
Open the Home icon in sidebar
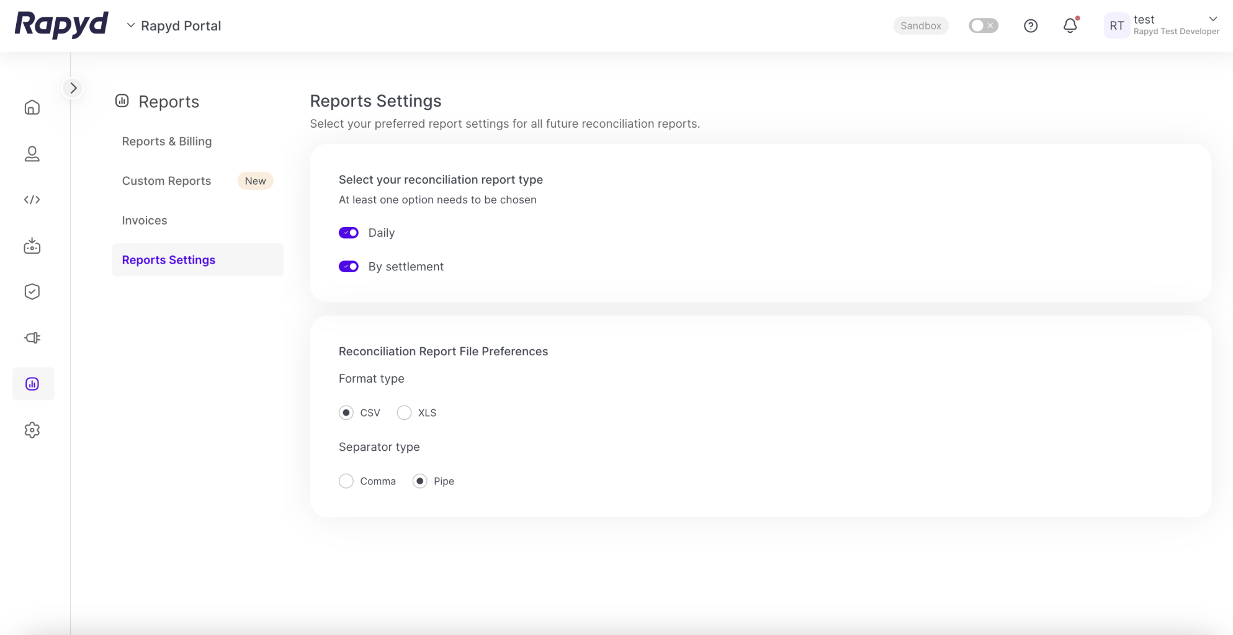pyautogui.click(x=32, y=107)
